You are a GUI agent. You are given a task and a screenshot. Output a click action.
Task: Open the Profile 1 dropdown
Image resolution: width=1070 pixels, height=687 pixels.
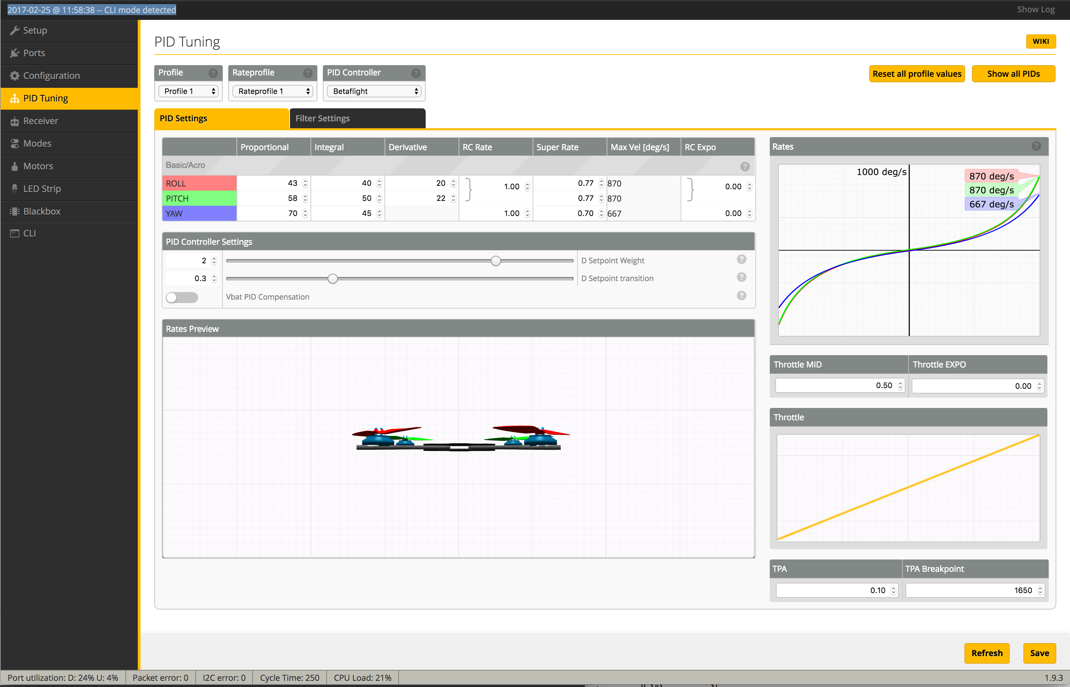tap(188, 92)
